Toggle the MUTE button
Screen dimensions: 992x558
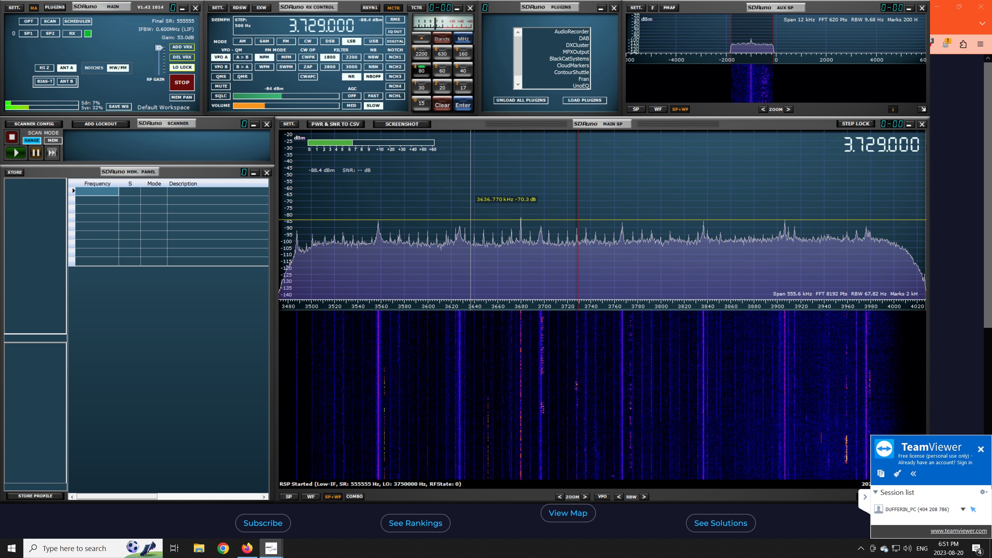coord(221,86)
